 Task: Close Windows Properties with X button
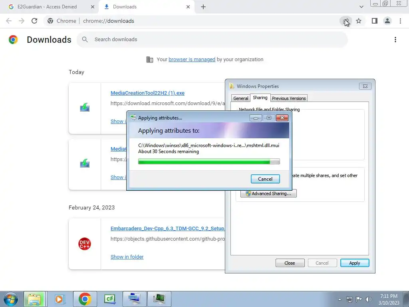365,86
